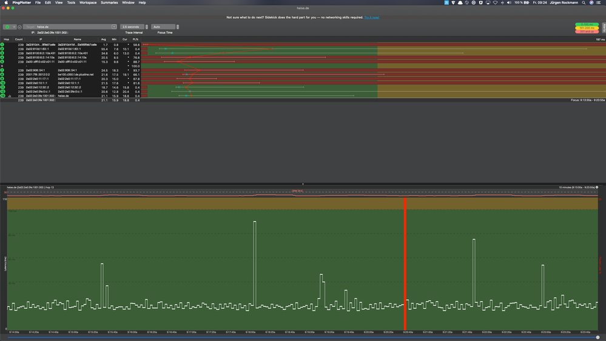606x341 pixels.
Task: Click the red 201 and up legend swatch
Action: click(x=587, y=32)
